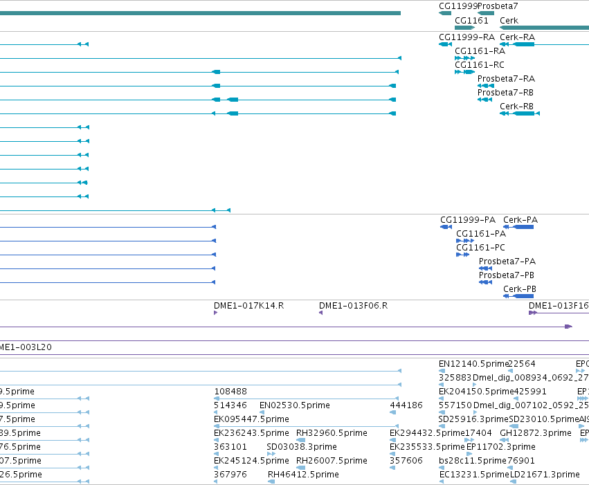Select the DME1-013F06.R BAC label
Image resolution: width=589 pixels, height=485 pixels.
[x=353, y=306]
